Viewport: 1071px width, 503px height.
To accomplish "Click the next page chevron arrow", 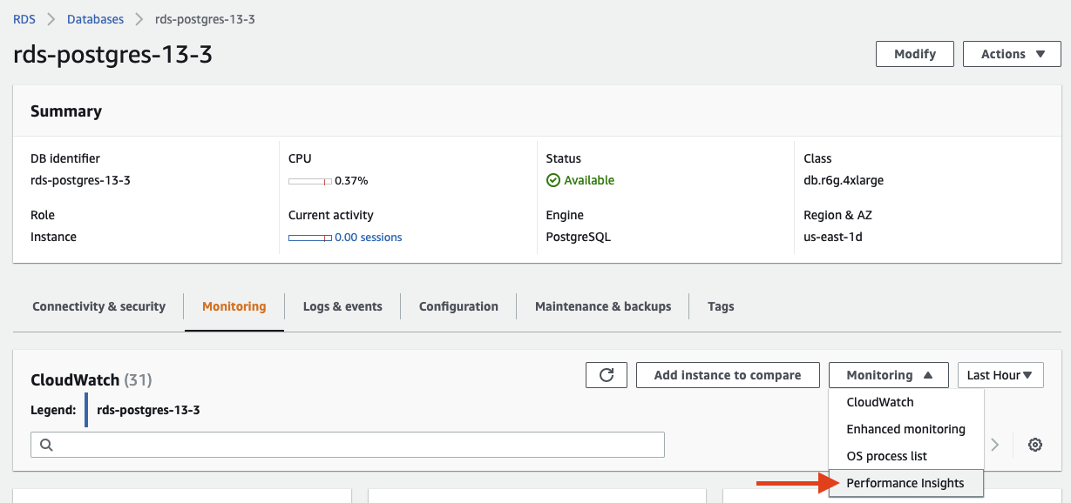I will 995,445.
